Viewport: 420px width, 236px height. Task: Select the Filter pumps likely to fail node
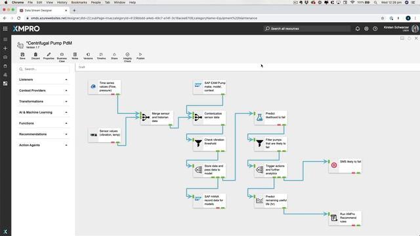[271, 144]
